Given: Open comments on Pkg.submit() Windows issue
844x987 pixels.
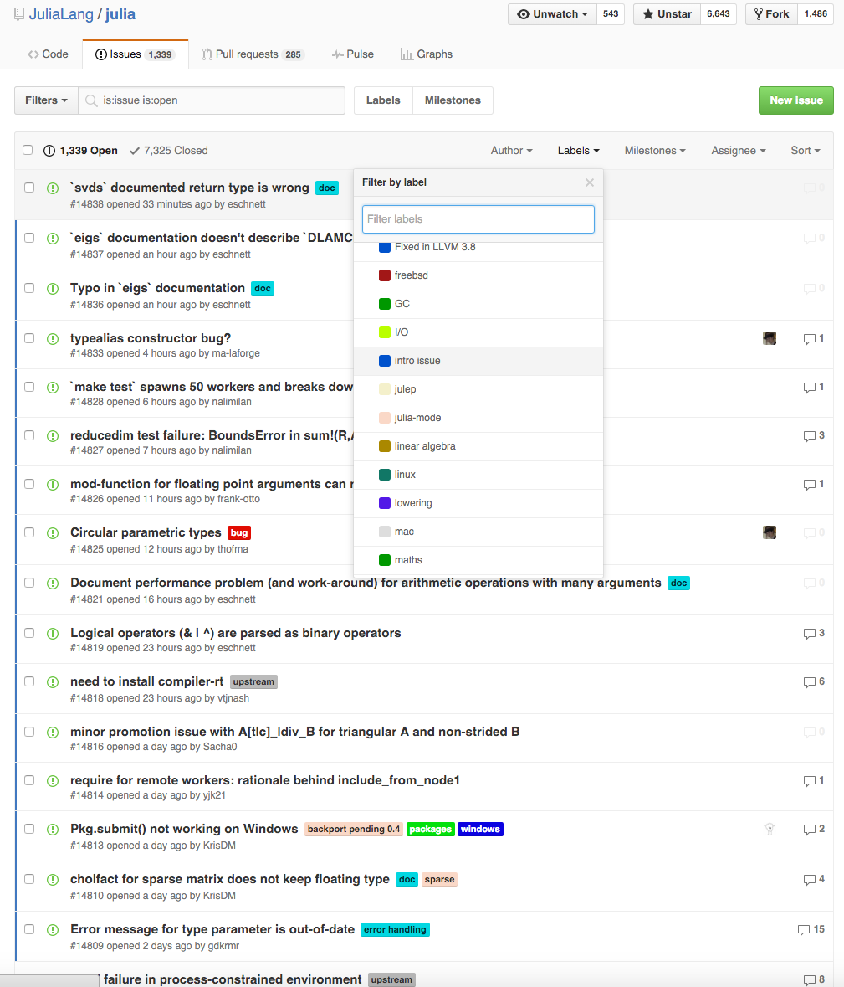Looking at the screenshot, I should click(x=814, y=829).
